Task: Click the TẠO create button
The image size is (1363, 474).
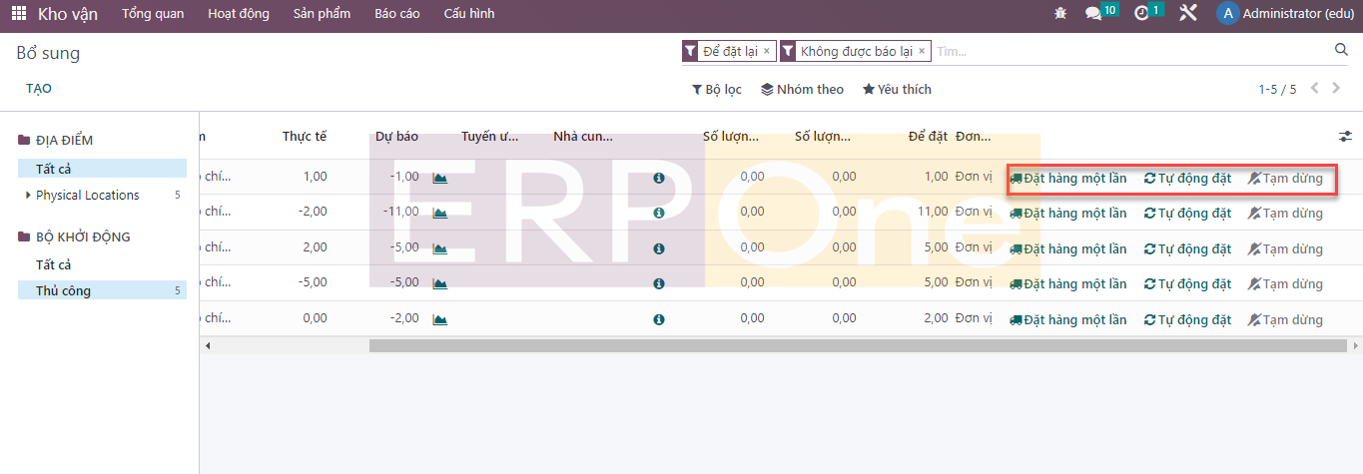Action: click(x=39, y=89)
